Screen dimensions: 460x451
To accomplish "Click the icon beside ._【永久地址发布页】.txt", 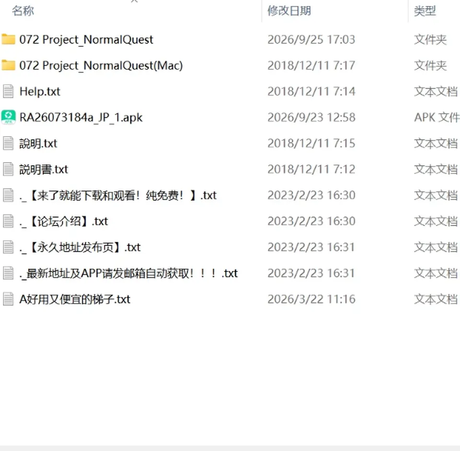I will 8,247.
